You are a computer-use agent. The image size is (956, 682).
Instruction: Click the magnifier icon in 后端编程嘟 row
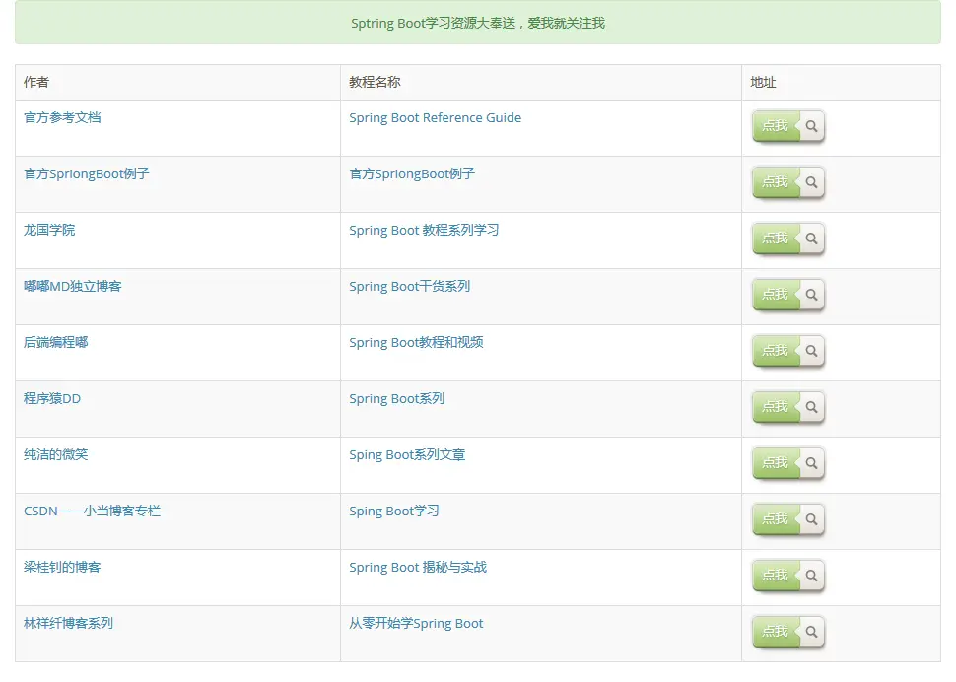pos(811,351)
